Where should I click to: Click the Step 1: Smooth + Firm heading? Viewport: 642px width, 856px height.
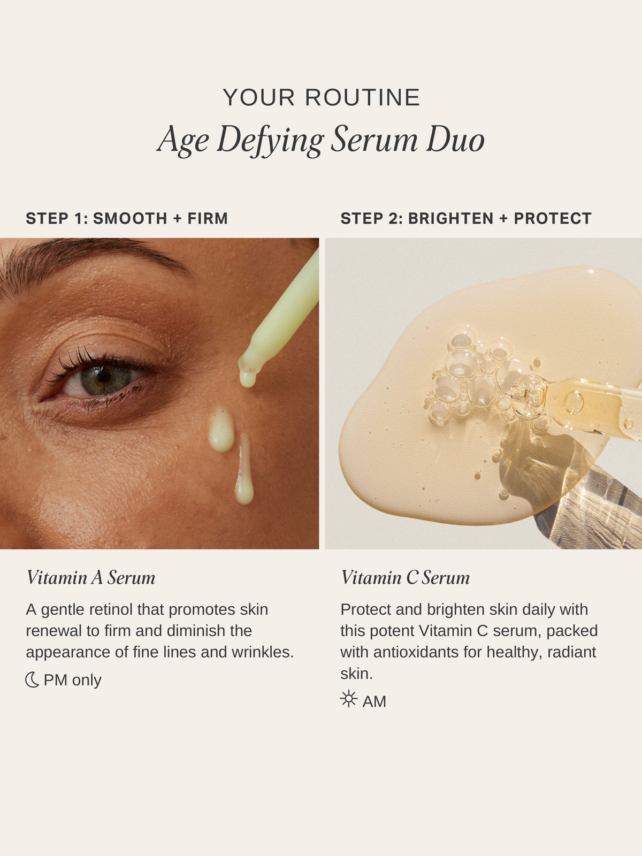(x=127, y=218)
